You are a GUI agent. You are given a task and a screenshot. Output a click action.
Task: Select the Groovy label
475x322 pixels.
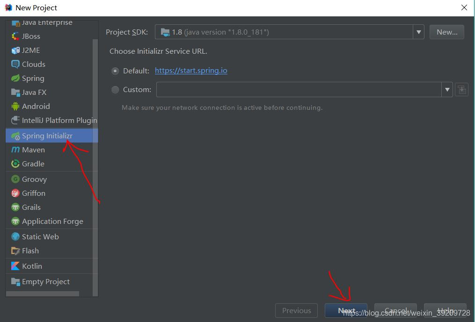(x=34, y=179)
